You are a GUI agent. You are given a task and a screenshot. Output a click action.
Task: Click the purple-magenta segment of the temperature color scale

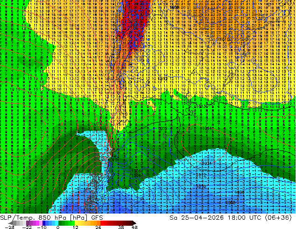click(34, 223)
